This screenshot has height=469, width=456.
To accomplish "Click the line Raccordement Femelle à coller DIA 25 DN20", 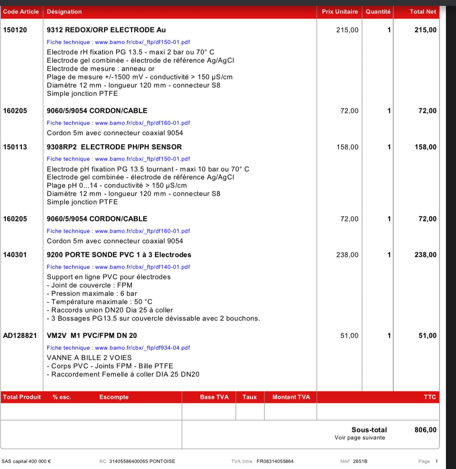I will (123, 374).
